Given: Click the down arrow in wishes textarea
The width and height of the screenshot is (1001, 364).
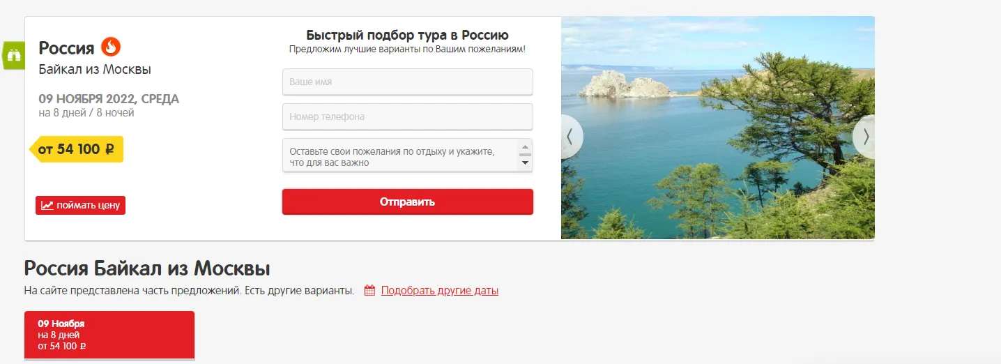Looking at the screenshot, I should pos(525,163).
